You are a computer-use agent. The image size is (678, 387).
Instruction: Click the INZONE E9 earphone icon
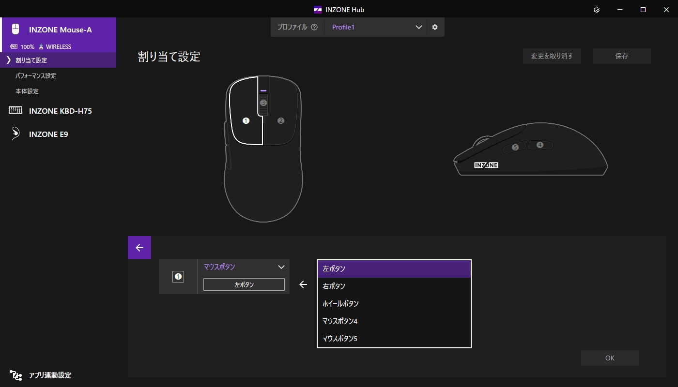(x=15, y=134)
